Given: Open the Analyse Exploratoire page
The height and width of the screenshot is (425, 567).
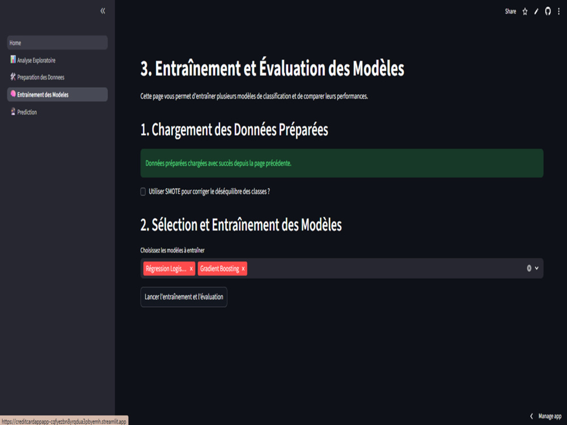Looking at the screenshot, I should tap(57, 60).
